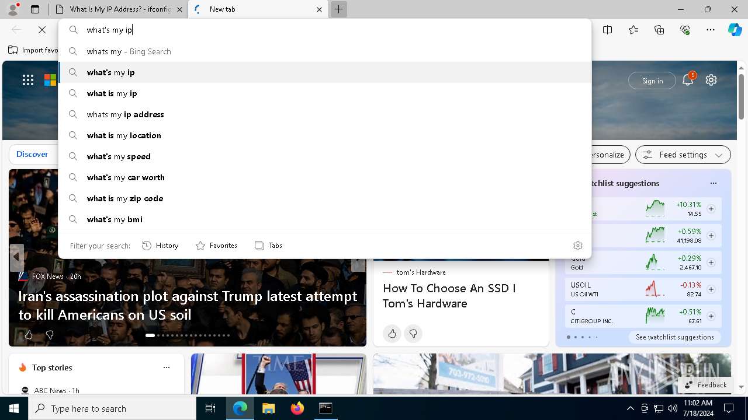Viewport: 748px width, 420px height.
Task: Click See watchlist suggestions
Action: [674, 337]
